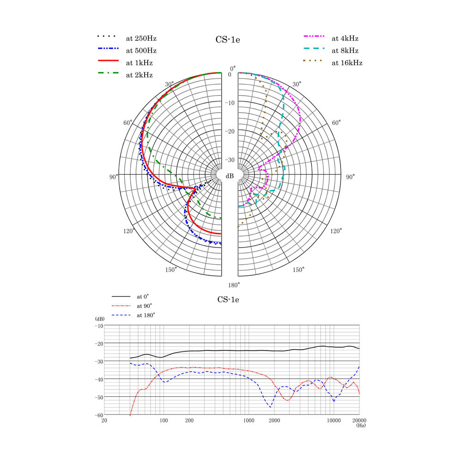Click the "at 90°" frequency response legend entry
The width and height of the screenshot is (462, 462).
pos(144,305)
